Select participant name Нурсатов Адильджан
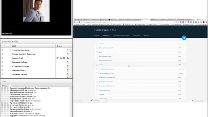208x117 pixels. (21, 50)
